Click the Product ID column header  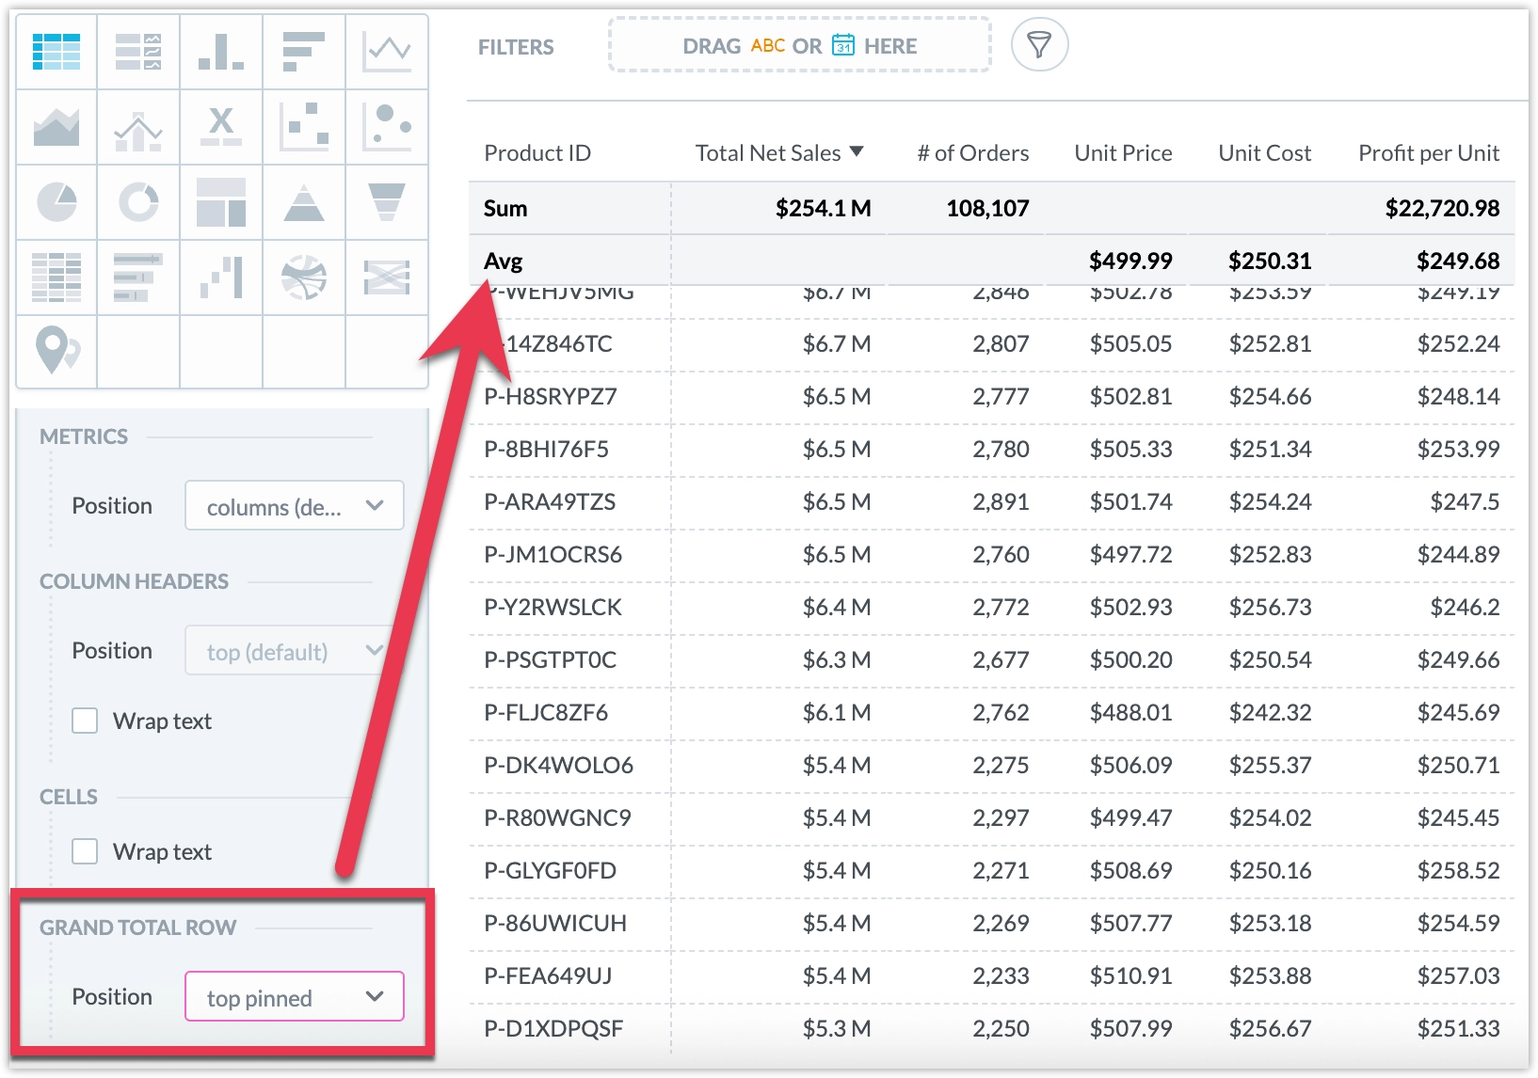click(x=537, y=151)
